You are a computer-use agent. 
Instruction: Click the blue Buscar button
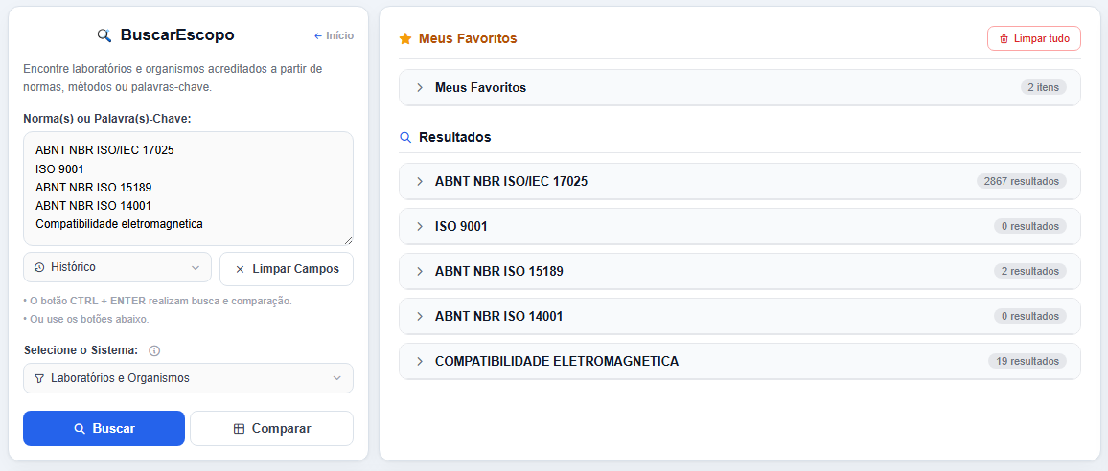(104, 429)
